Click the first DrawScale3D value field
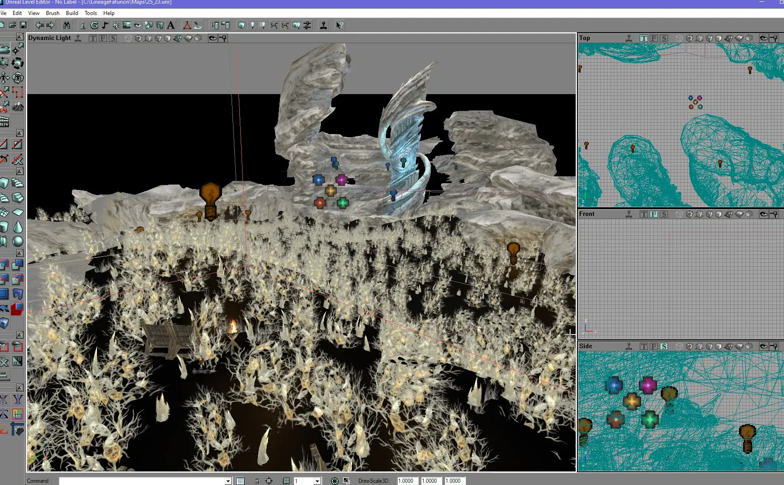The image size is (784, 485). 407,481
